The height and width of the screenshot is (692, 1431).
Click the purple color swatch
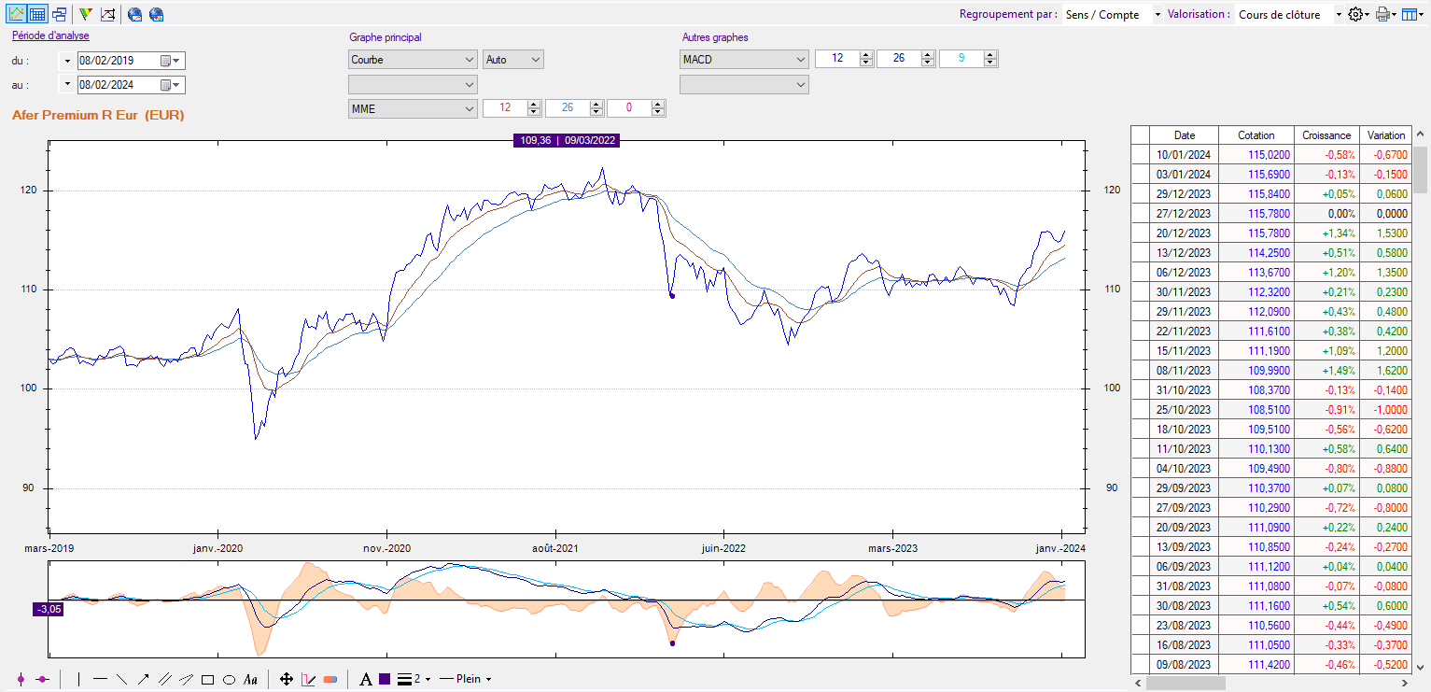(x=385, y=680)
